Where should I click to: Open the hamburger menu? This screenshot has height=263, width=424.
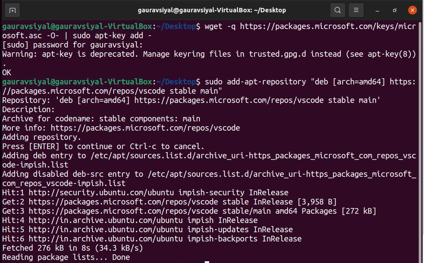point(356,10)
